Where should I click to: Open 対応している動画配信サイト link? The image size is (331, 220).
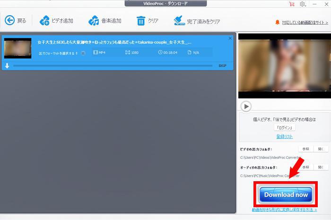point(305,22)
